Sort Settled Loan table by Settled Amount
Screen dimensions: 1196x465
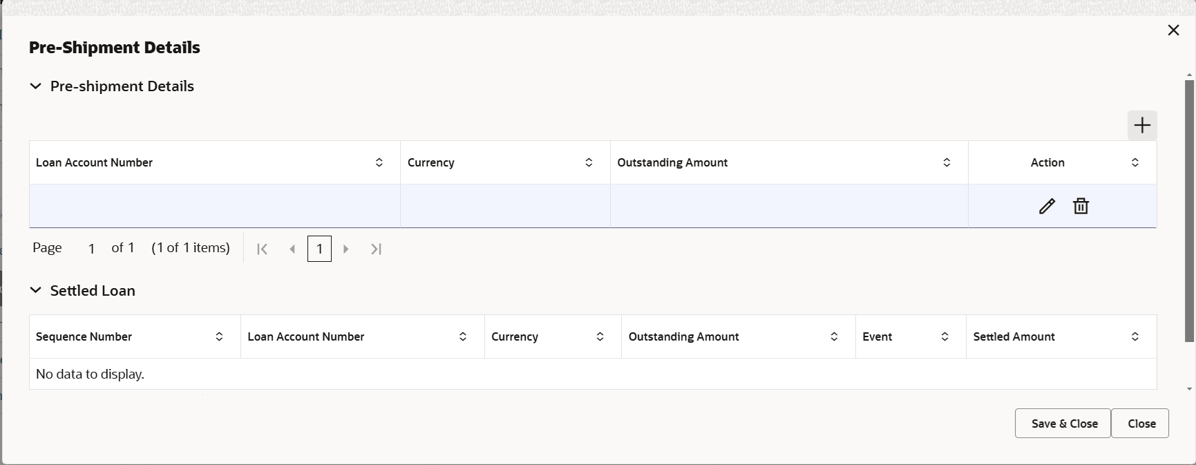coord(1135,336)
